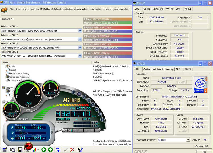The height and width of the screenshot is (153, 213).
Task: Go forward with green right arrow
Action: pyautogui.click(x=50, y=150)
